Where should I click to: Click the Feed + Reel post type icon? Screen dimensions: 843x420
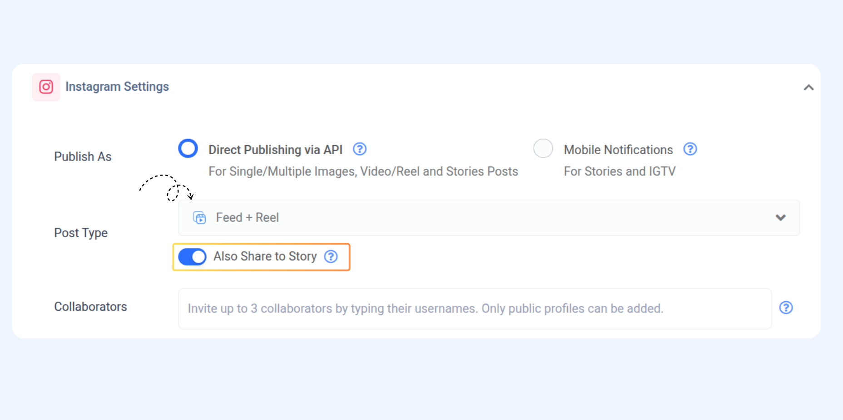click(199, 218)
